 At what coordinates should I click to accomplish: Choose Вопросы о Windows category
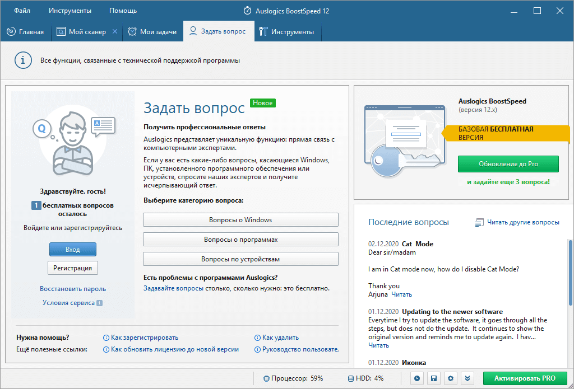(240, 220)
